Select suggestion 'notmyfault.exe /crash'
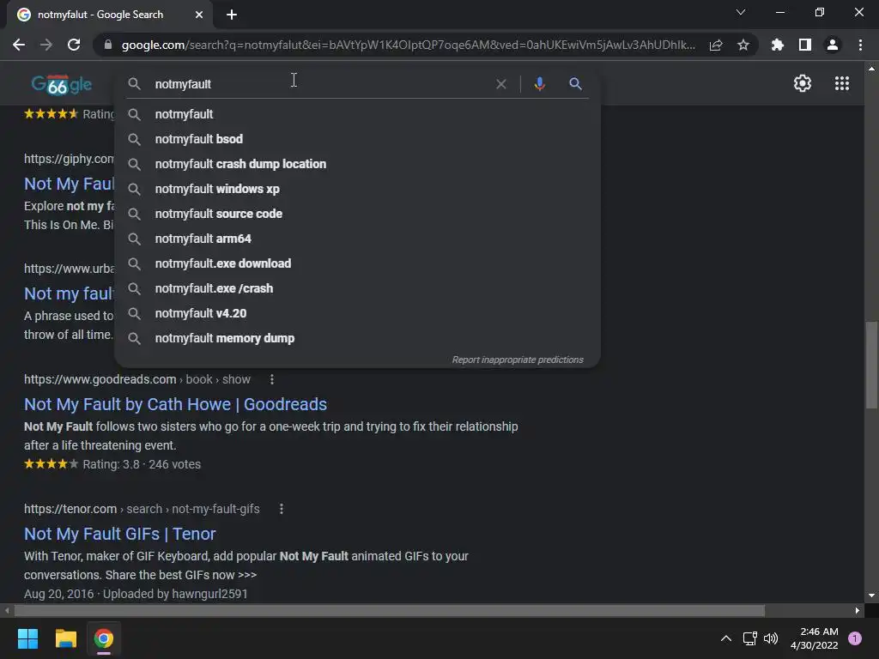 tap(358, 288)
